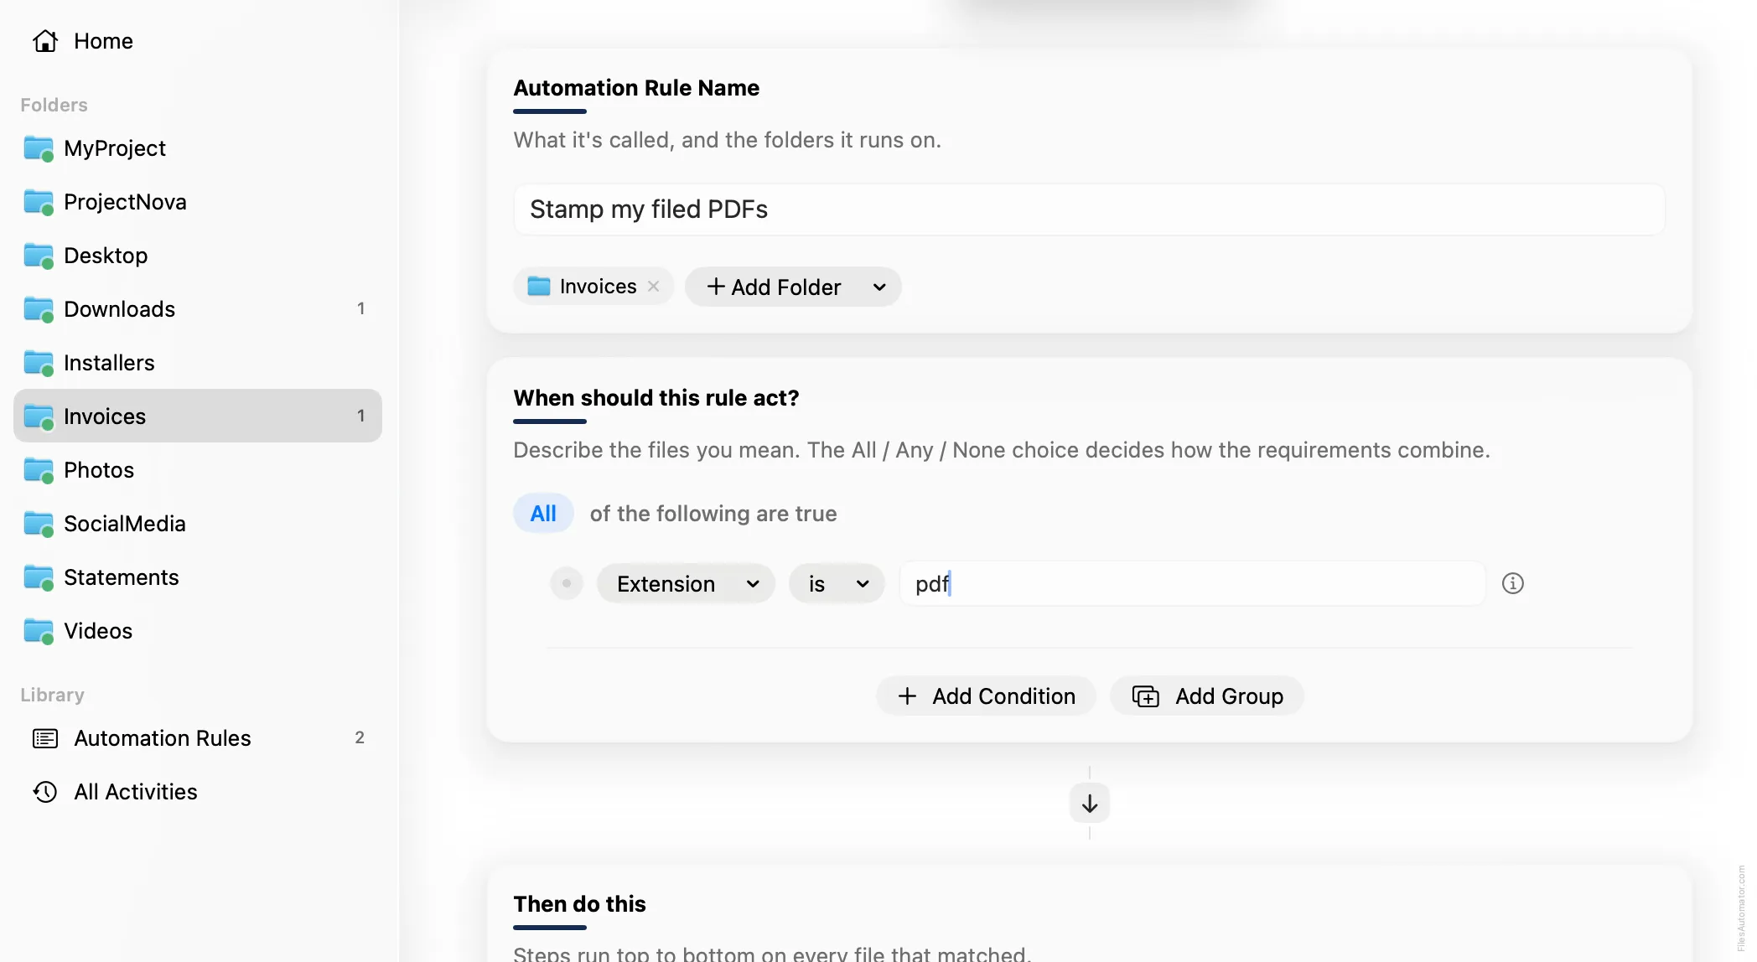The width and height of the screenshot is (1757, 962).
Task: Click the Installers folder icon
Action: [x=39, y=363]
